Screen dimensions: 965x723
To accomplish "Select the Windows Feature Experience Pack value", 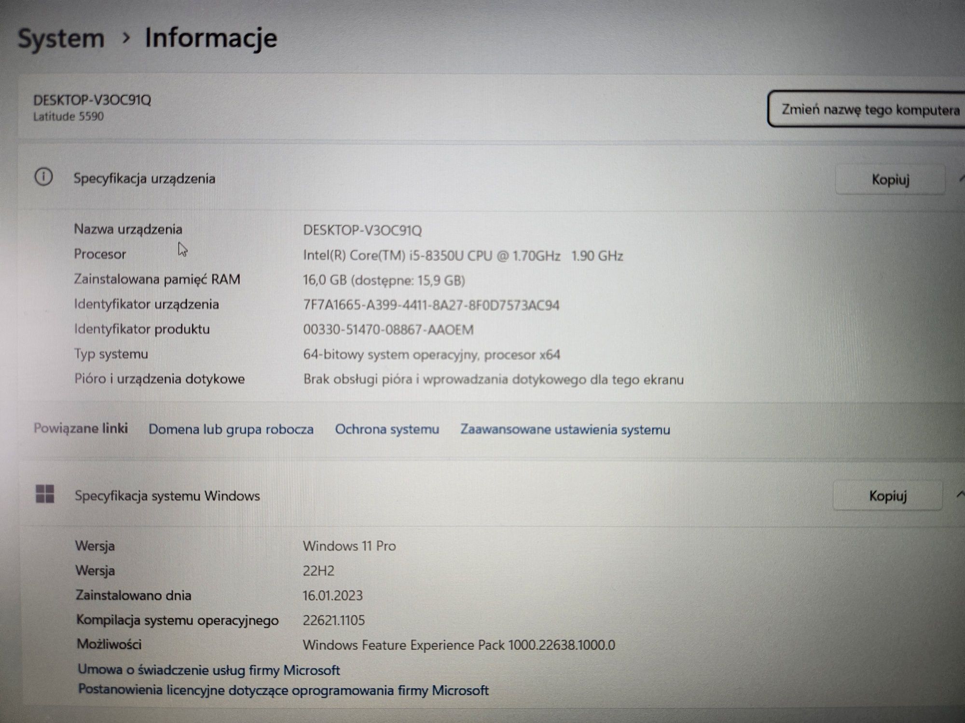I will tap(459, 645).
